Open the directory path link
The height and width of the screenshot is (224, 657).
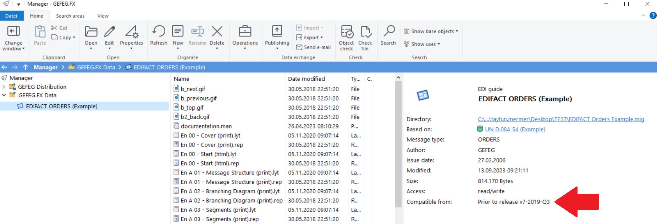(x=561, y=119)
